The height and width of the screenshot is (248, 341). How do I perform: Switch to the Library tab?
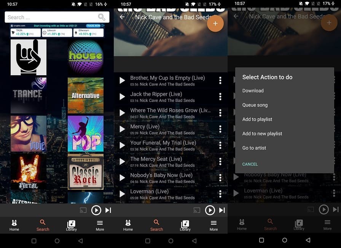[71, 225]
